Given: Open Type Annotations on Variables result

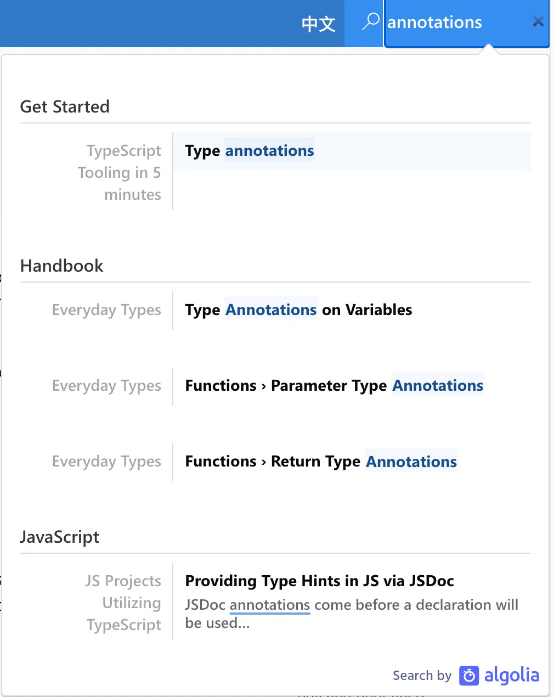Looking at the screenshot, I should click(x=298, y=310).
